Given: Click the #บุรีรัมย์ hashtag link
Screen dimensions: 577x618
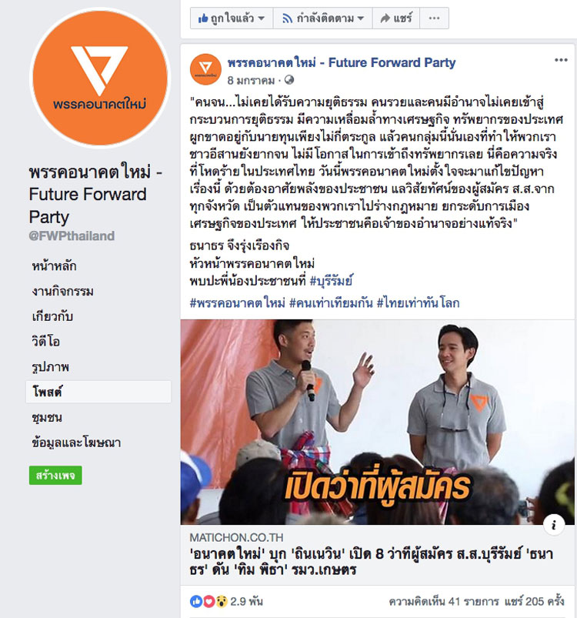Looking at the screenshot, I should (331, 281).
